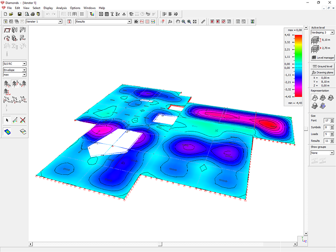Click the Save file icon
The image size is (336, 252).
pos(19,14)
